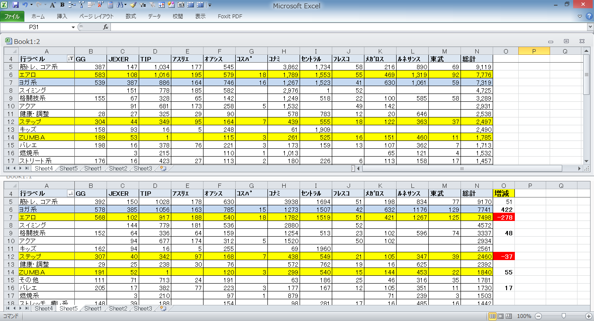
Task: Select the Sheet1 tab in the lower window
Action: 93,308
